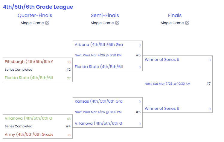This screenshot has width=224, height=142.
Task: Click the Semi-Finals round heading
Action: [x=105, y=16]
